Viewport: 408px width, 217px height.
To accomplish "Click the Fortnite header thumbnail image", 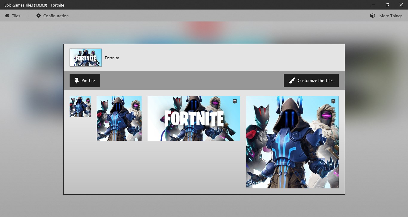I will click(x=86, y=58).
